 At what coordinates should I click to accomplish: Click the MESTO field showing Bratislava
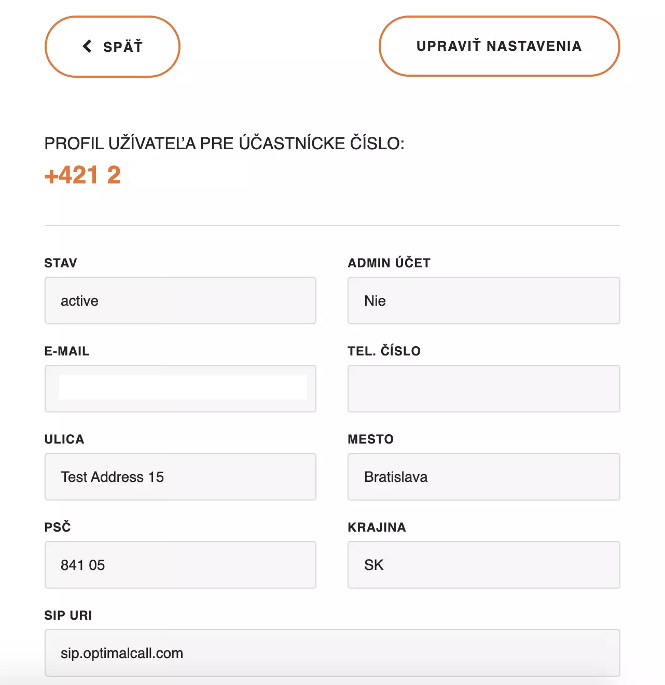[483, 477]
